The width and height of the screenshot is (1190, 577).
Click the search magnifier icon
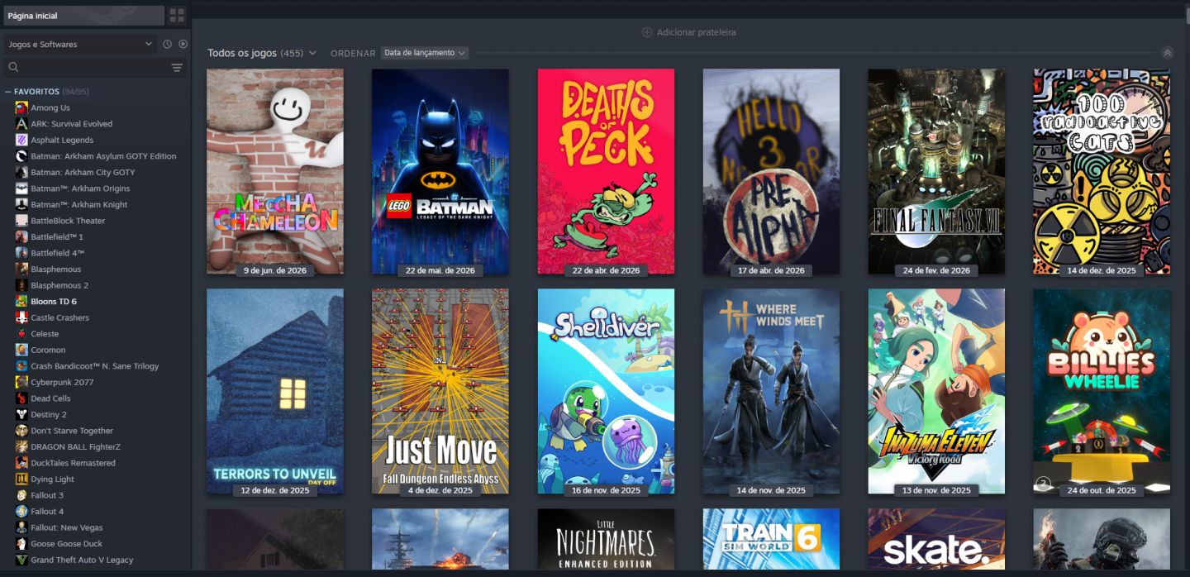pos(13,68)
